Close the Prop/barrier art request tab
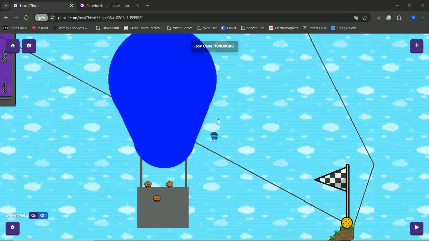Viewport: 429px width, 241px height. click(138, 6)
